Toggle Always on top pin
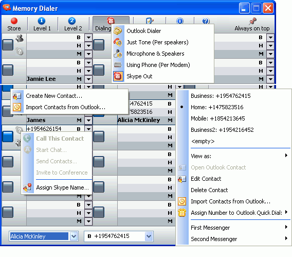The image size is (292, 257). tap(252, 24)
